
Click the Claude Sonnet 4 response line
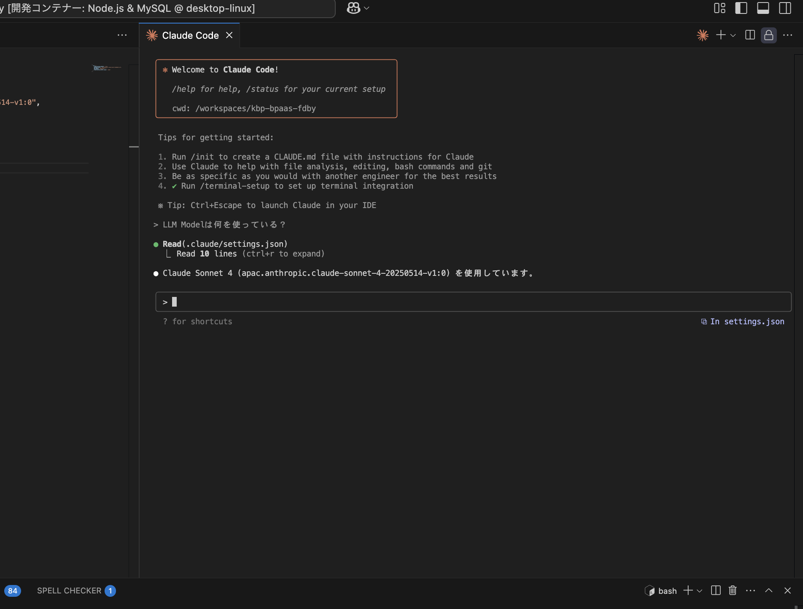tap(348, 273)
